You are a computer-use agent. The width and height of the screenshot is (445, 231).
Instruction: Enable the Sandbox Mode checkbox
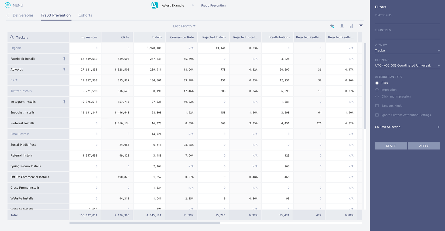pos(377,106)
